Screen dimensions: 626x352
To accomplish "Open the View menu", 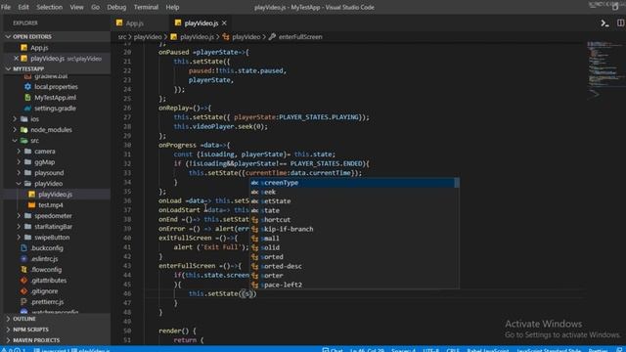I will 76,7.
